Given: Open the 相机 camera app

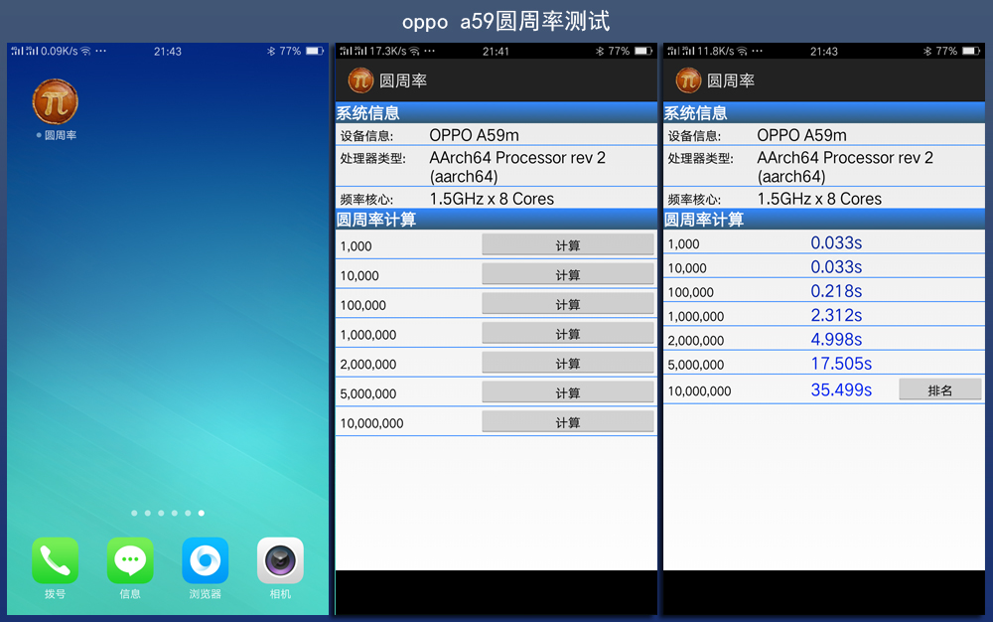Looking at the screenshot, I should tap(279, 560).
